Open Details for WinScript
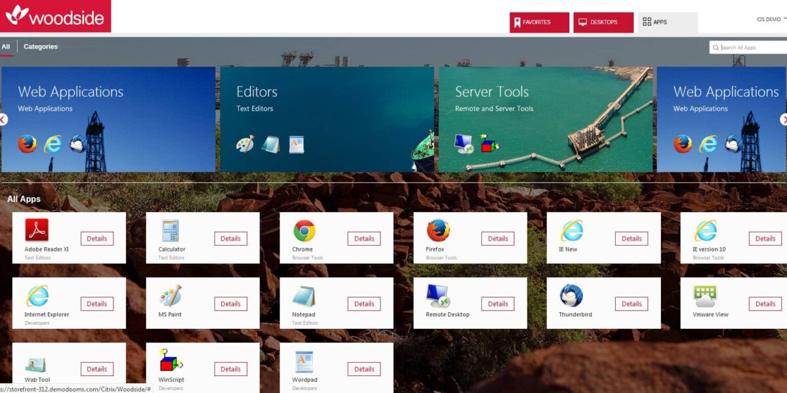Viewport: 787px width, 393px height. click(x=231, y=369)
